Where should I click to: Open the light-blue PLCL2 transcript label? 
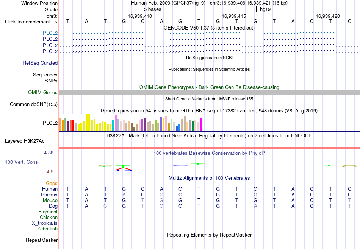point(50,33)
